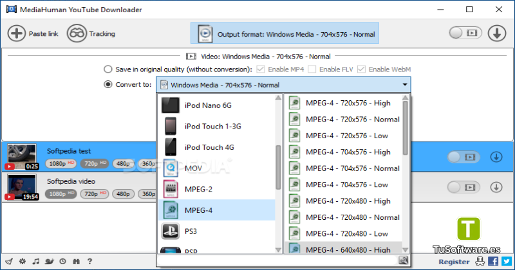515x270 pixels.
Task: Pick MPEG-4 - 640x480 - High
Action: [343, 248]
